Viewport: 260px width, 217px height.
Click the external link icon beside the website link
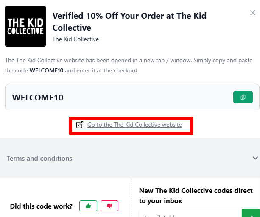(x=79, y=125)
